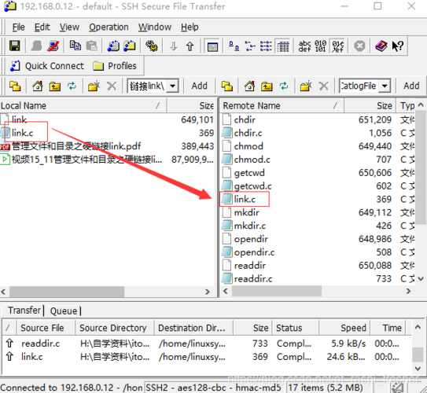427x393 pixels.
Task: Click Add beside local path box
Action: tap(199, 86)
